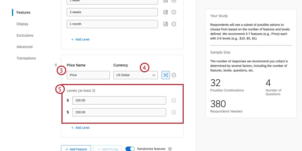Open the Translations section
Viewport: 302px width, 151px height.
(26, 58)
